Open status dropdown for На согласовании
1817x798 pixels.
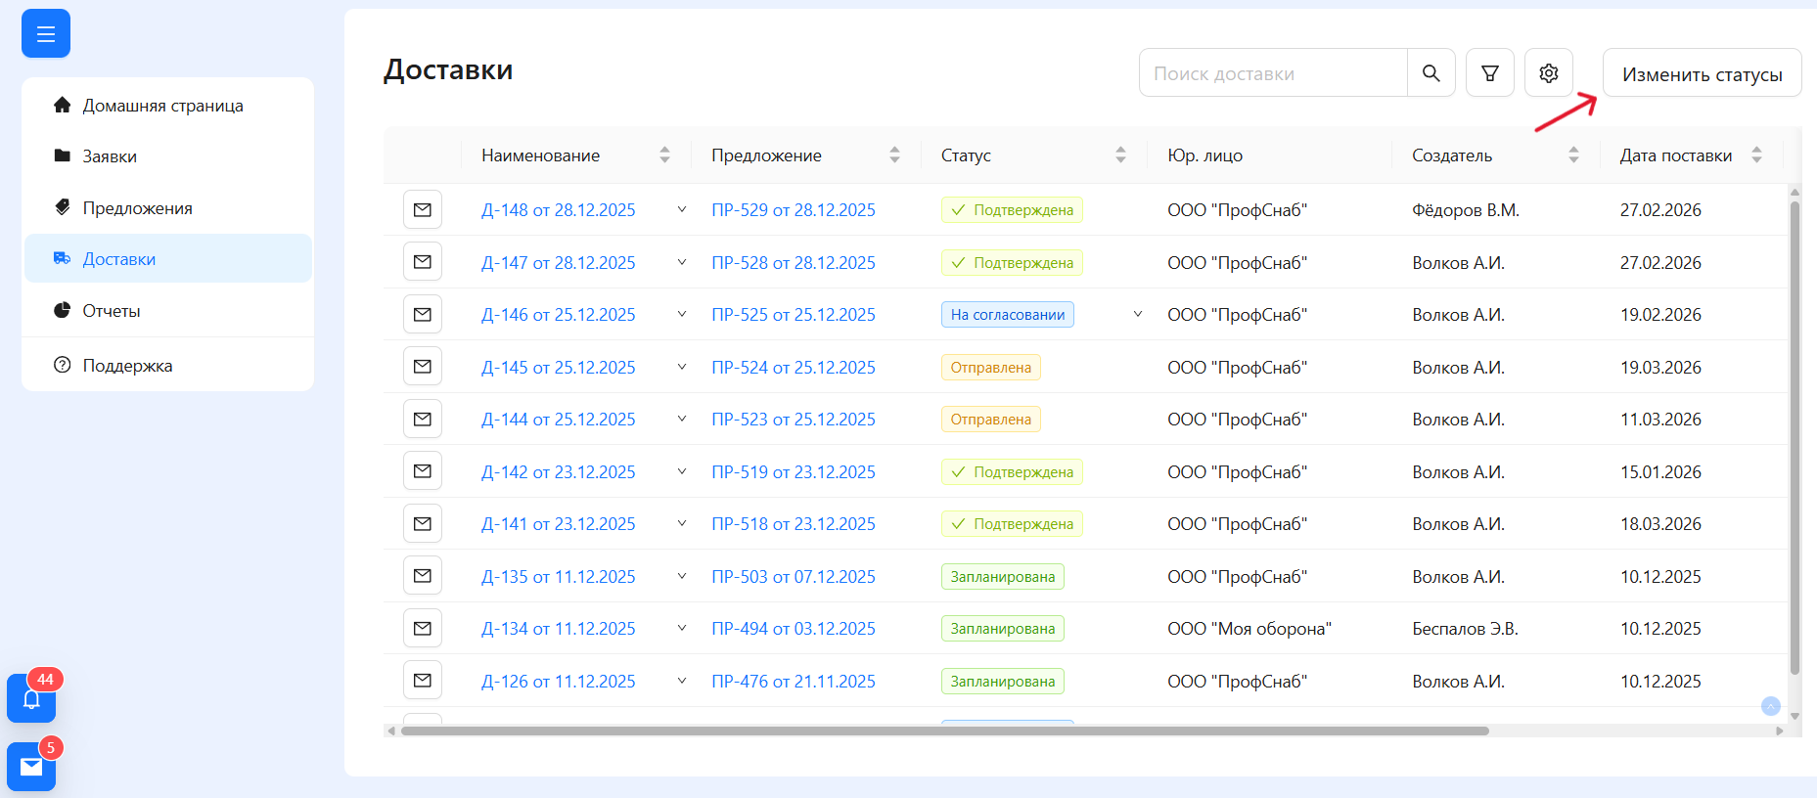[x=1137, y=315]
